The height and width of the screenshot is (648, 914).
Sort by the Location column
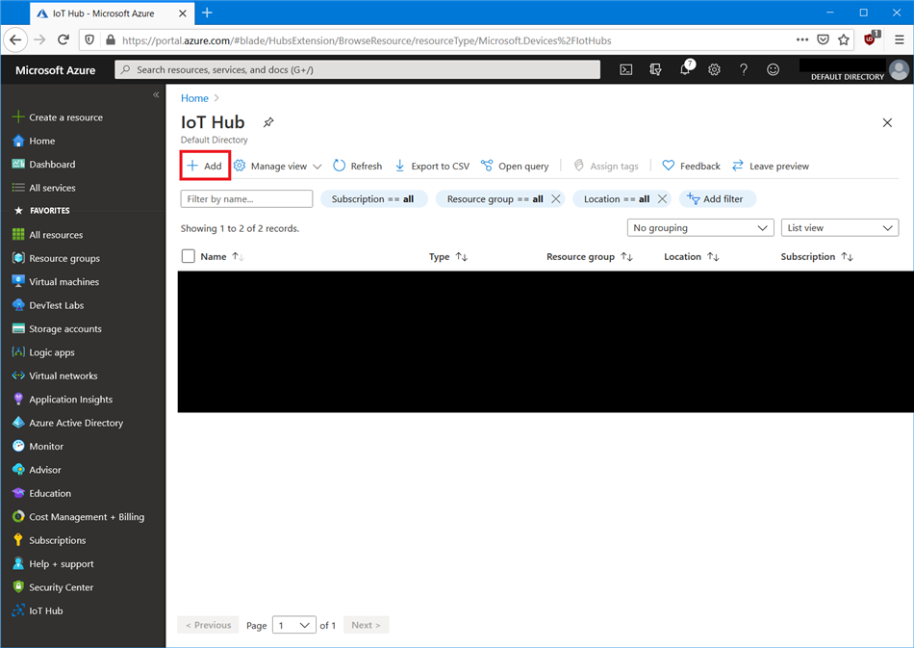click(692, 257)
